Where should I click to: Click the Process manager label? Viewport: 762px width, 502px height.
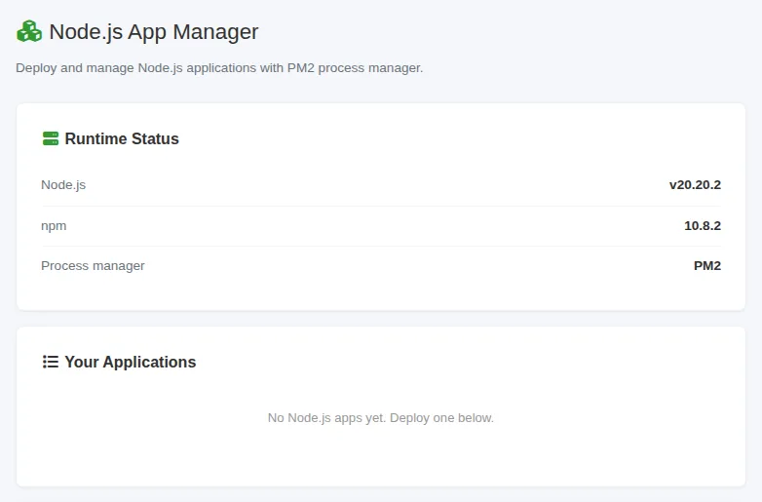(93, 266)
